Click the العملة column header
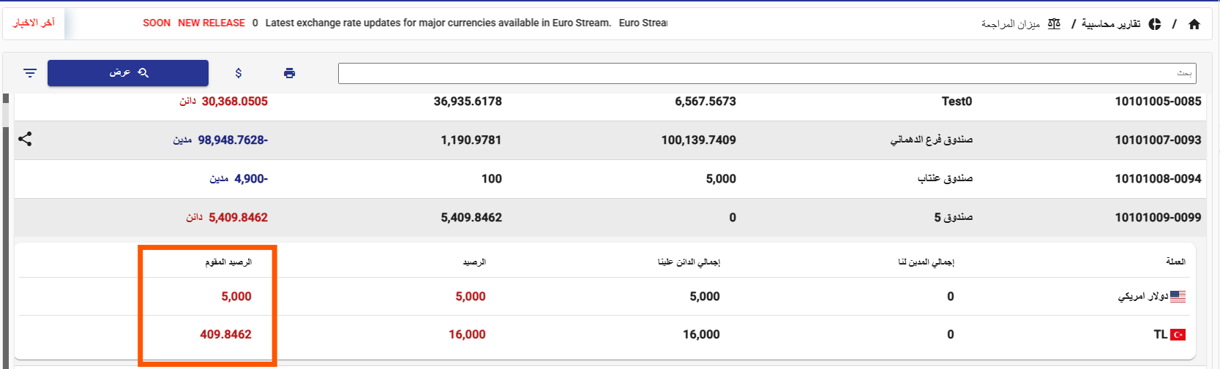Screen dimensions: 1220x369 1175,262
